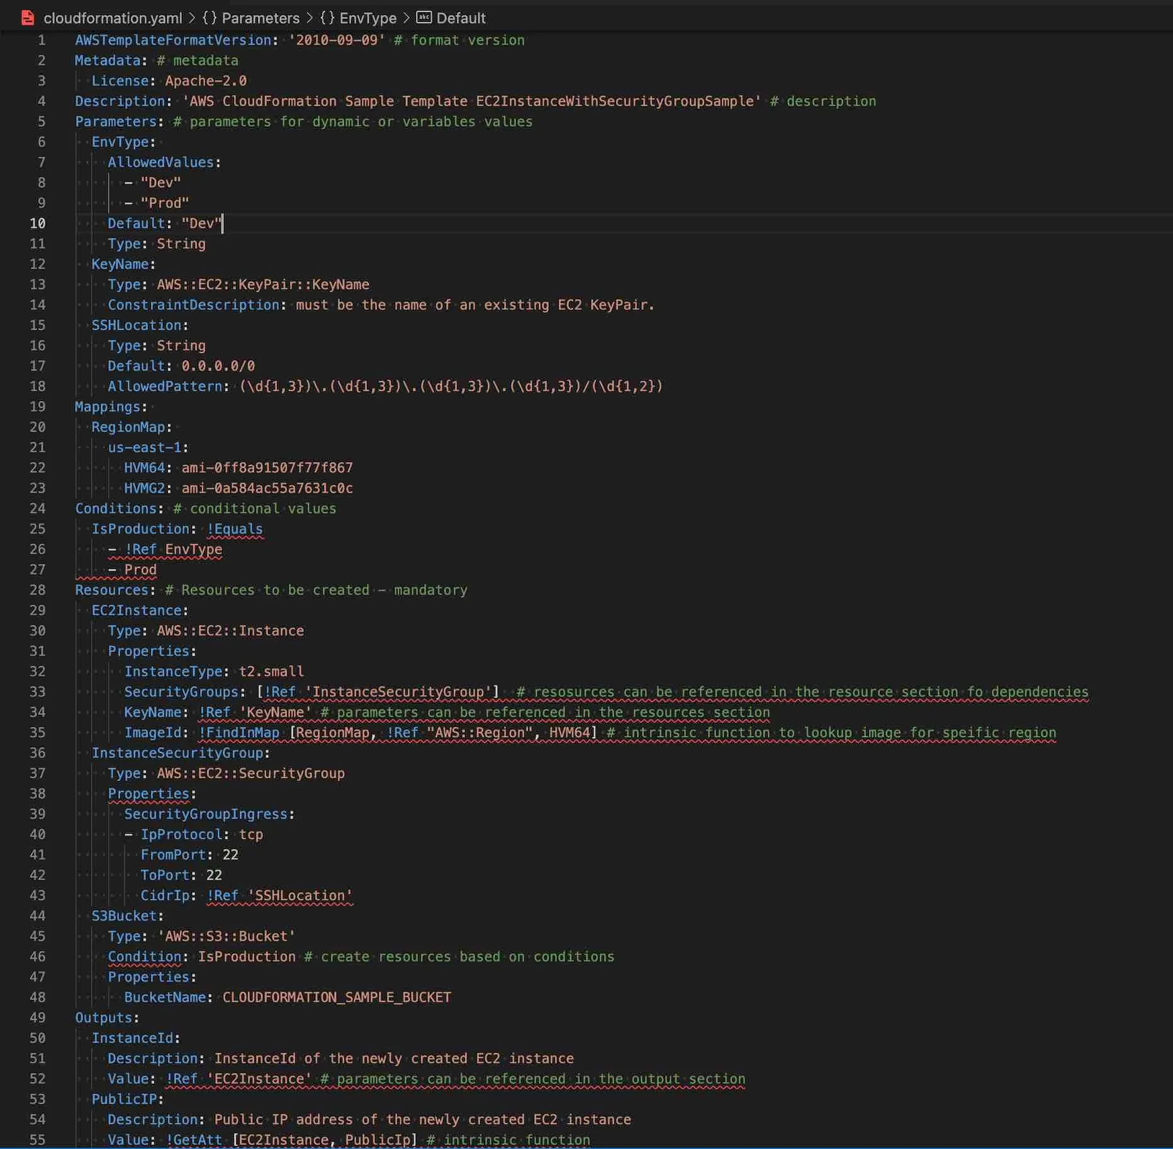Click the IpProtocol key on line 40
The image size is (1173, 1149).
click(x=181, y=834)
